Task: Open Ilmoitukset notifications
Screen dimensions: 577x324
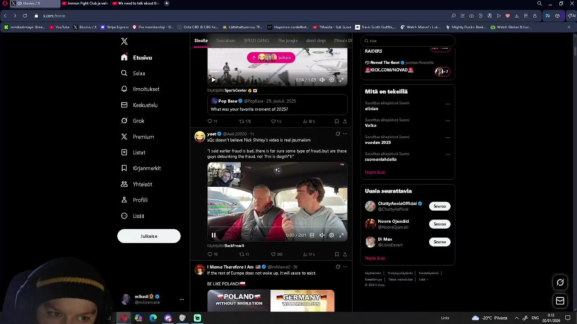Action: [x=140, y=89]
